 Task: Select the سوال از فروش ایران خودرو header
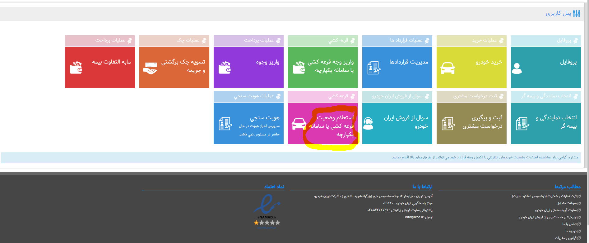397,96
